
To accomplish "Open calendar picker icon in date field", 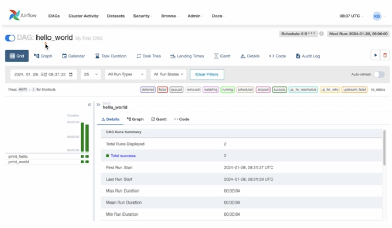I will (x=71, y=74).
